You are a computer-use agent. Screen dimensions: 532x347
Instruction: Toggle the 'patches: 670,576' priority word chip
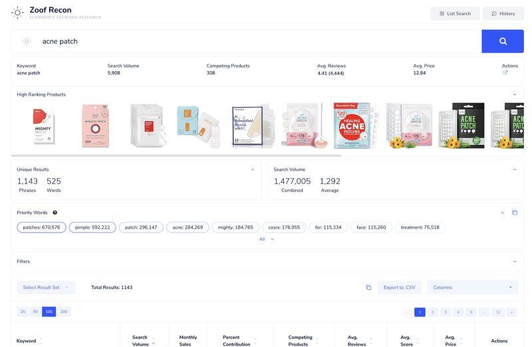click(41, 227)
